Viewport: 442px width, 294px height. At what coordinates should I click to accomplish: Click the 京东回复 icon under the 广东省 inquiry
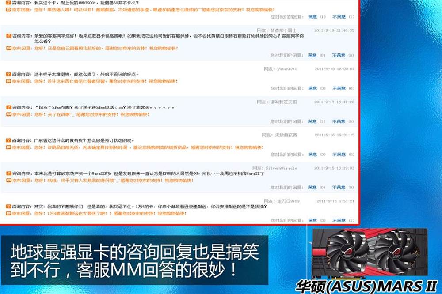point(8,147)
